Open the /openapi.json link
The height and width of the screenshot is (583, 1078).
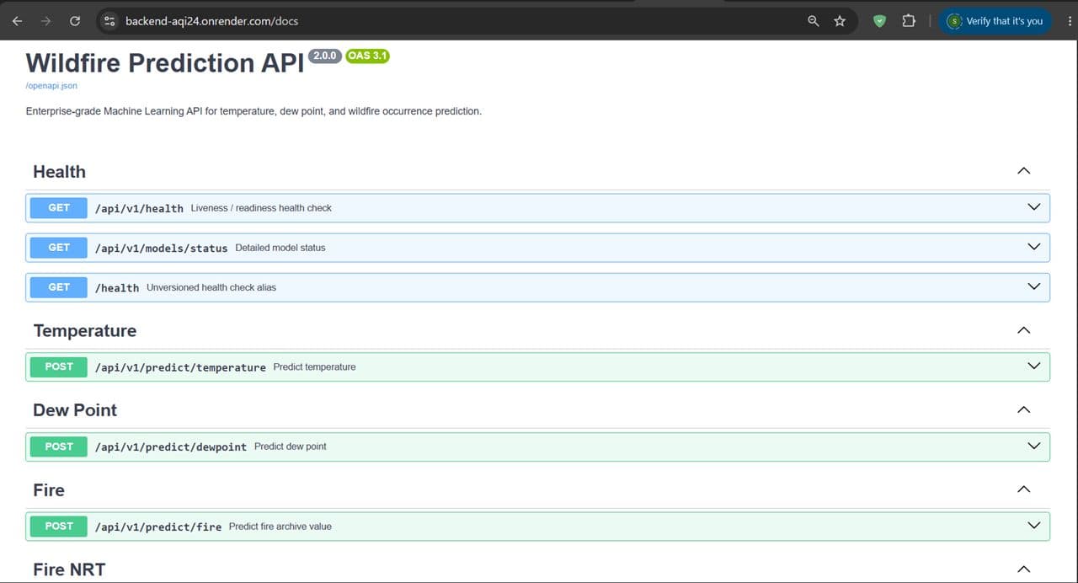coord(51,86)
